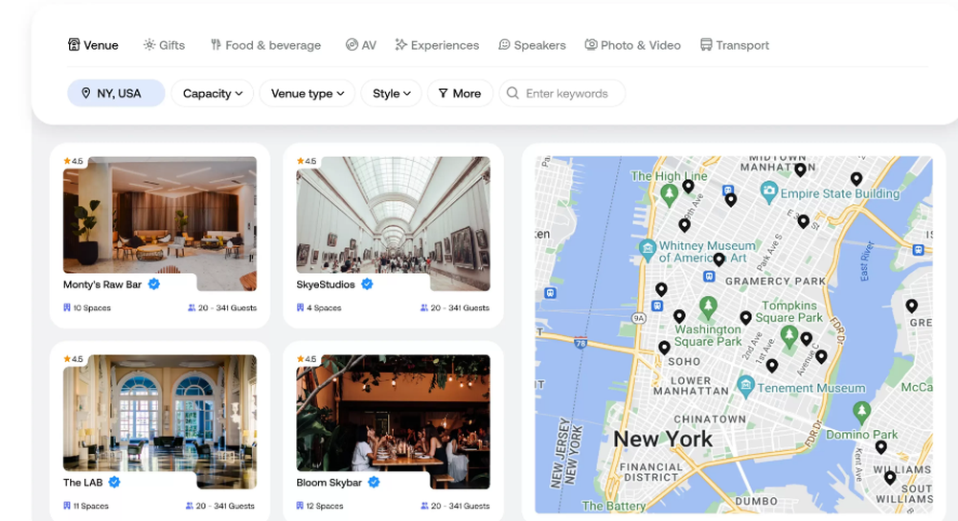The width and height of the screenshot is (958, 521).
Task: Click the Speakers chat bubble icon
Action: tap(504, 45)
